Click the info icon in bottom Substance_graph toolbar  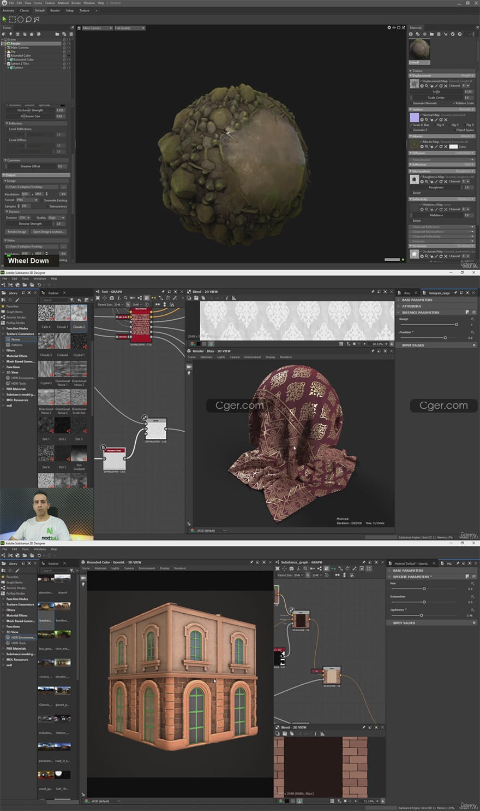(298, 568)
